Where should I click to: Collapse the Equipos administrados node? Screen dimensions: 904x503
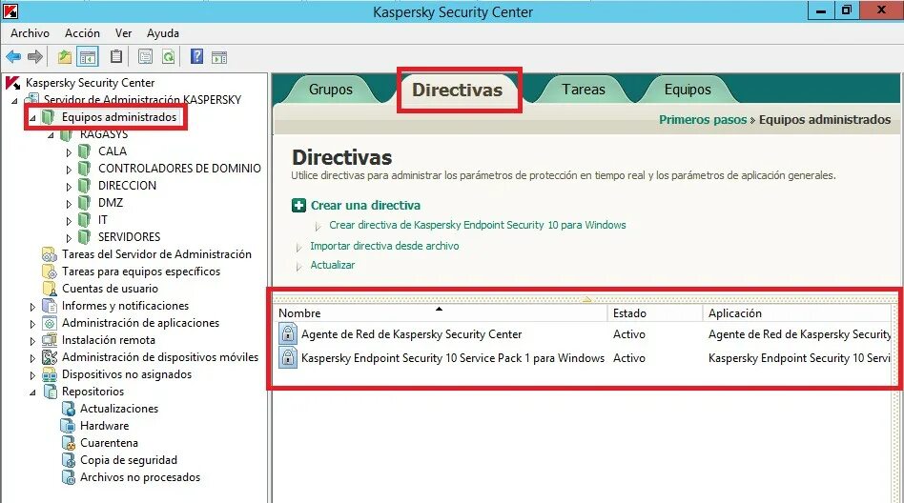coord(32,118)
